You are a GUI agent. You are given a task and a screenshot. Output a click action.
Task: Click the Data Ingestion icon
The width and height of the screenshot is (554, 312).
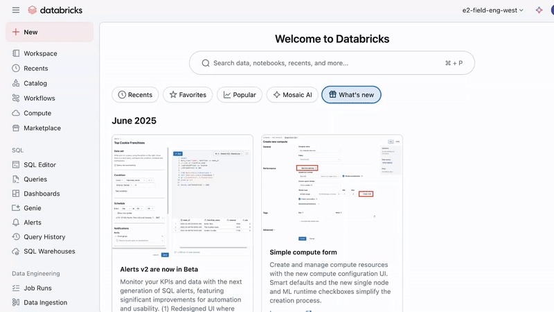point(16,302)
